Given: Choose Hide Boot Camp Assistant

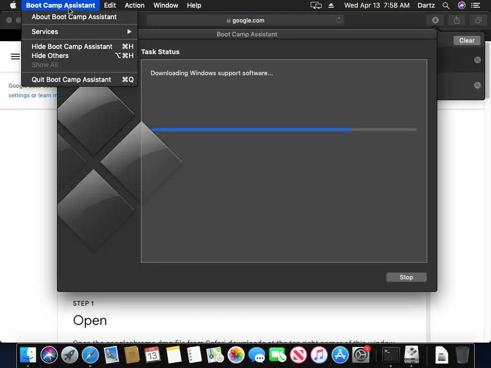Looking at the screenshot, I should coord(80,46).
